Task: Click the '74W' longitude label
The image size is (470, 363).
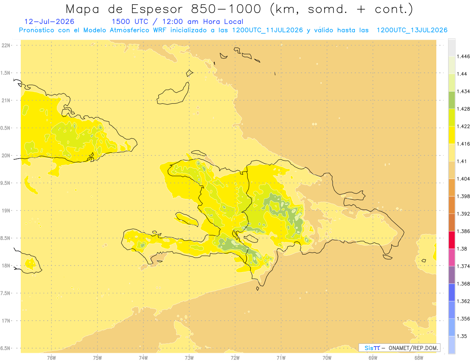Action: coord(143,358)
